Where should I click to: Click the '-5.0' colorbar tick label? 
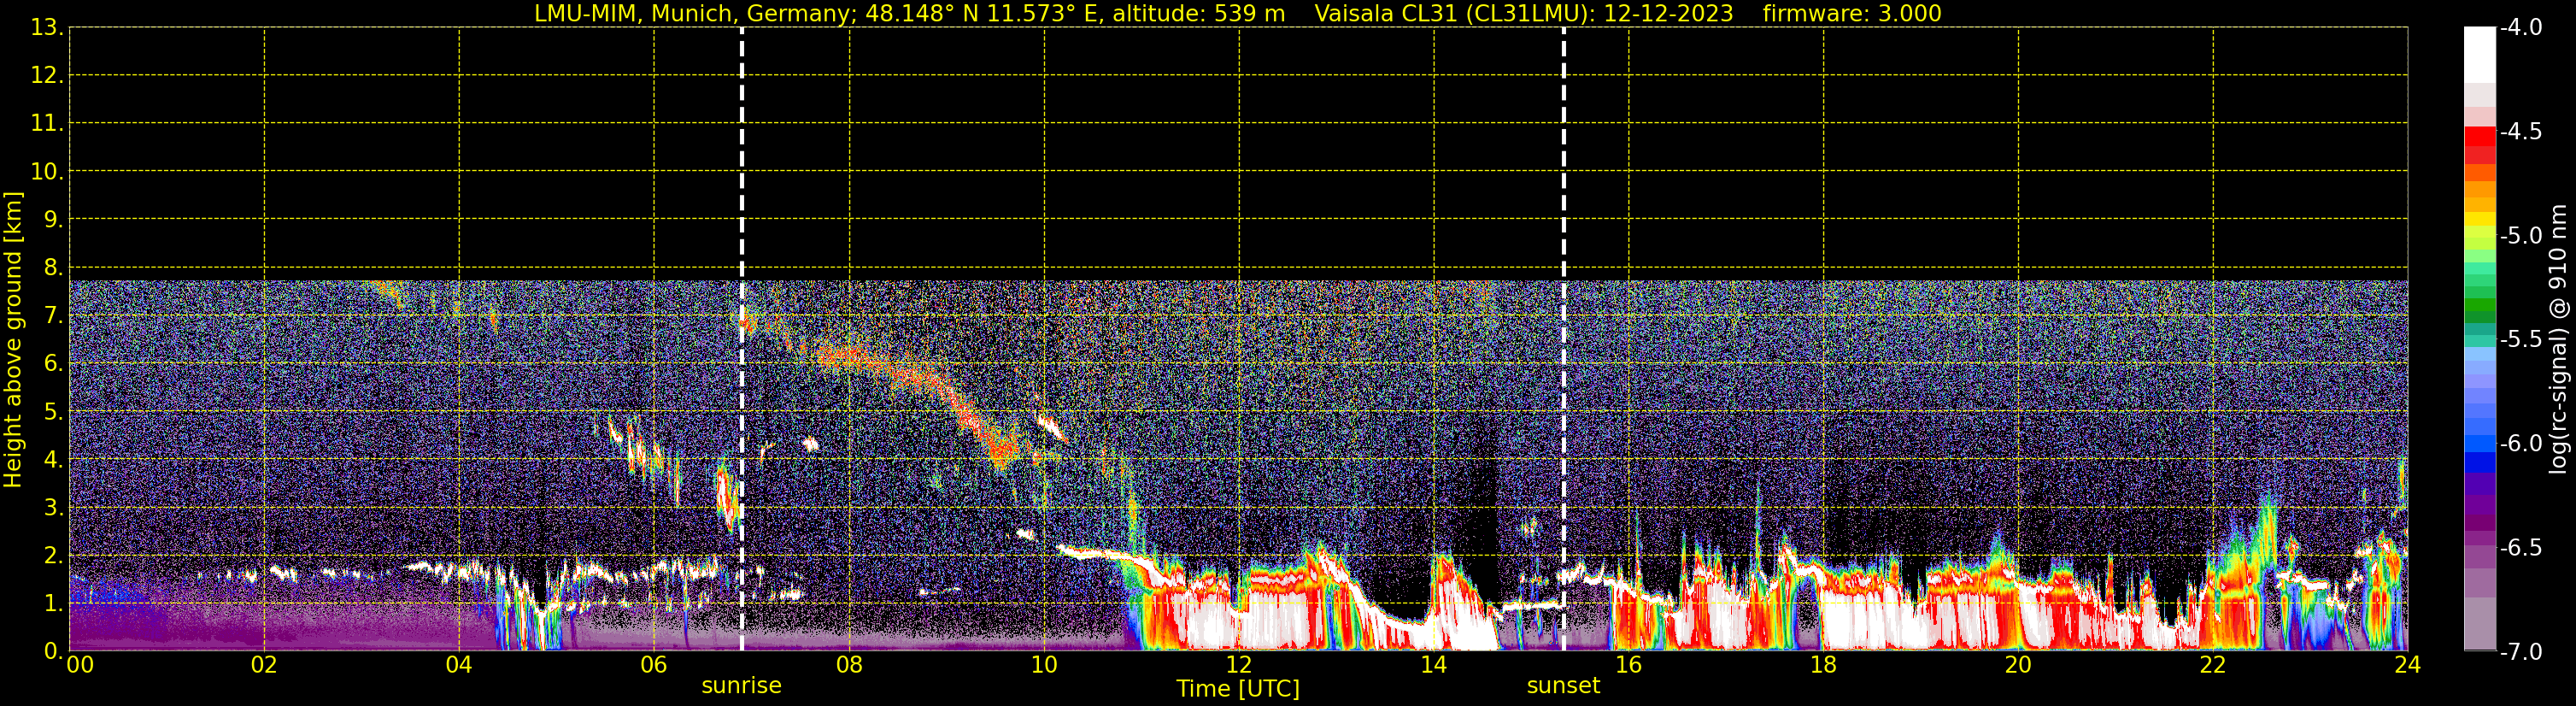pos(2520,236)
